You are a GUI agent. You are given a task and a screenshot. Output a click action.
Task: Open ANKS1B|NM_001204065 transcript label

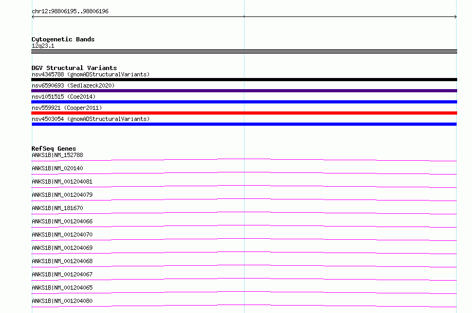tap(62, 288)
